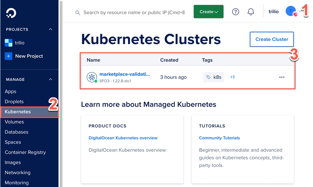The image size is (313, 187).
Task: Open the Create dropdown button
Action: (209, 12)
